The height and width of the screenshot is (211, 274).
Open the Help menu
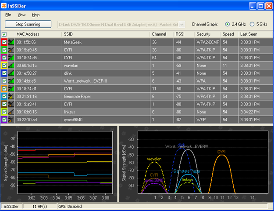[x=36, y=15]
